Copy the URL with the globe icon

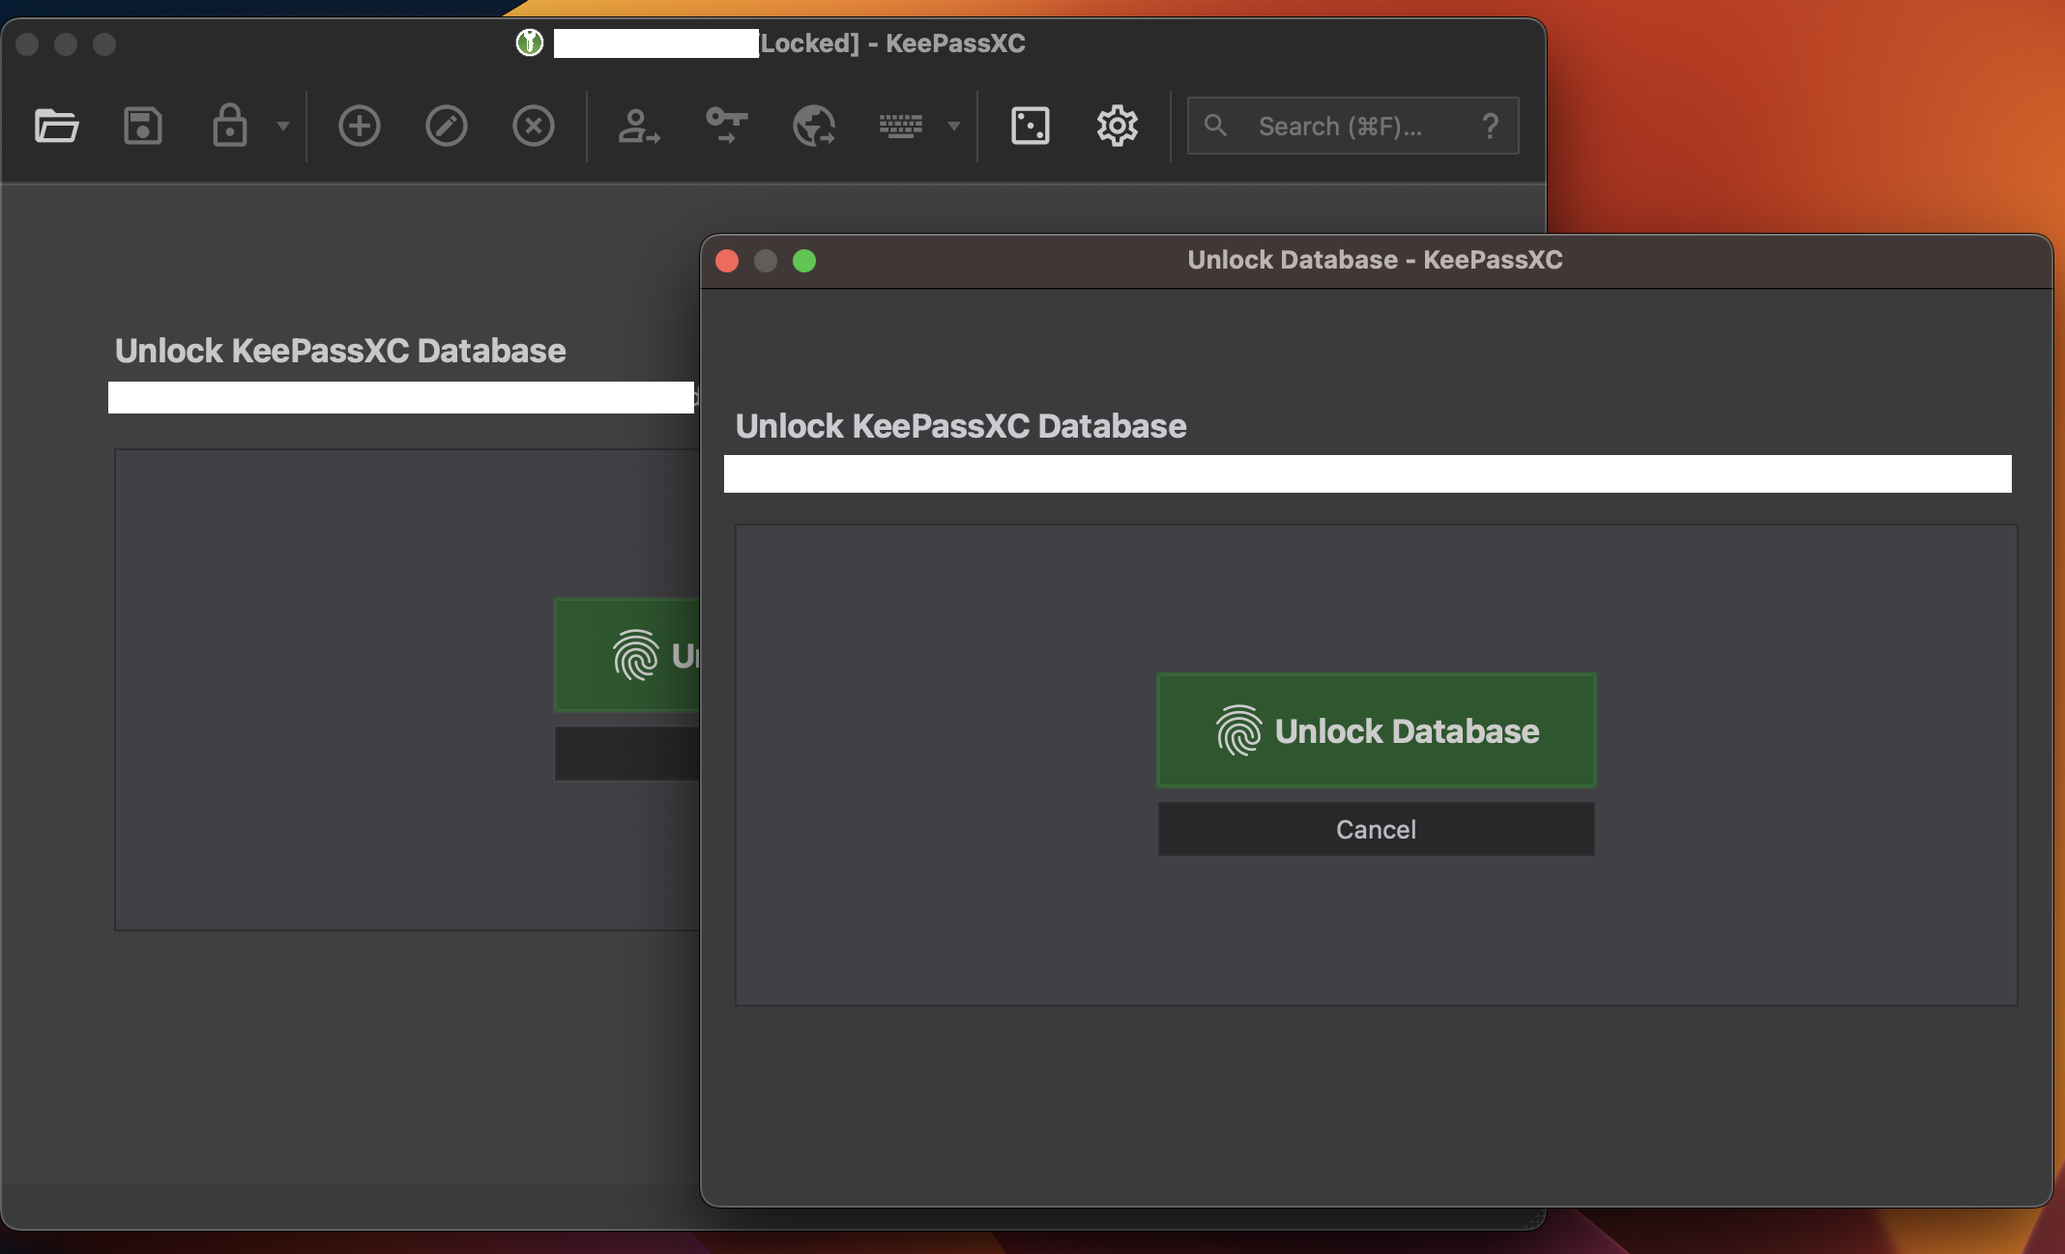(812, 126)
